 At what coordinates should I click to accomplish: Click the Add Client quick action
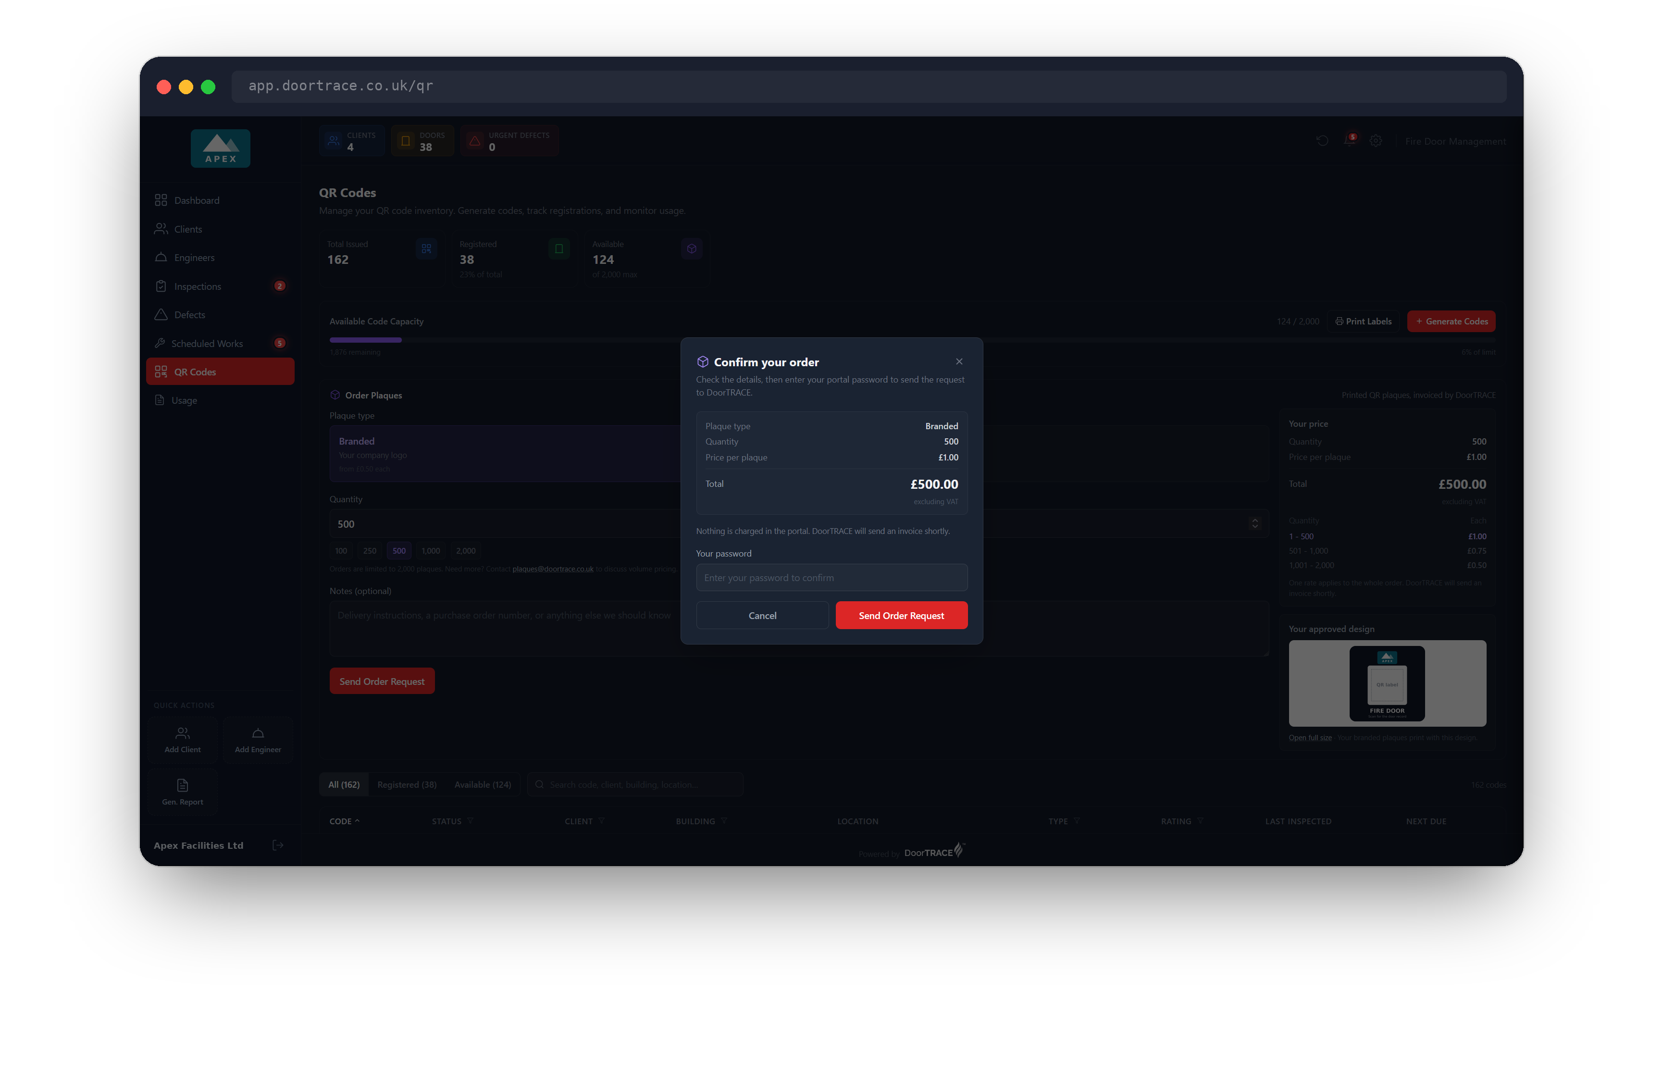click(x=183, y=740)
